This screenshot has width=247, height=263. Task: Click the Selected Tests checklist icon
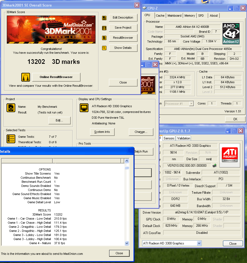[11, 139]
